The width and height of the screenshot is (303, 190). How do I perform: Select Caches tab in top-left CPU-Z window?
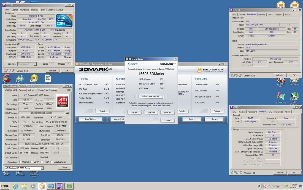[15, 10]
